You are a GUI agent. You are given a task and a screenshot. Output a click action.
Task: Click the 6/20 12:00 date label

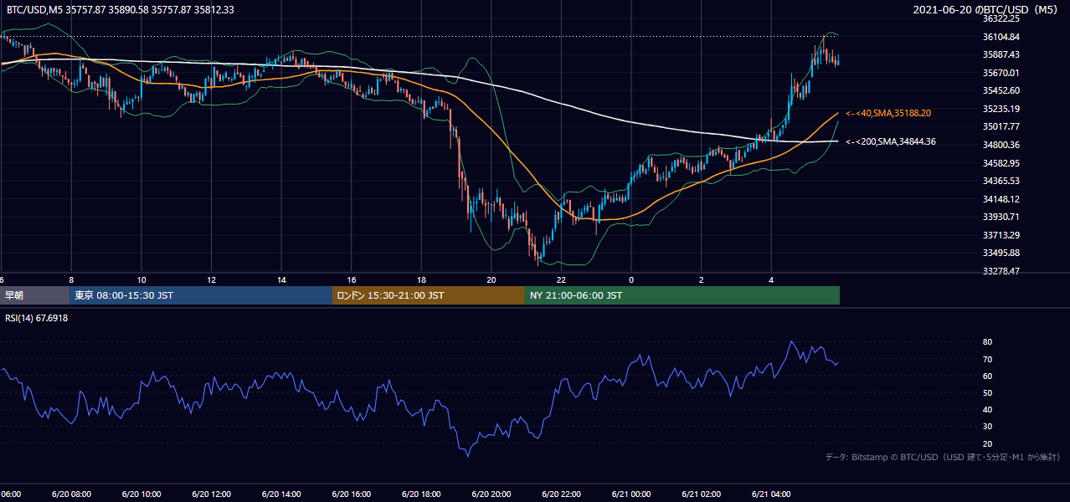point(211,494)
